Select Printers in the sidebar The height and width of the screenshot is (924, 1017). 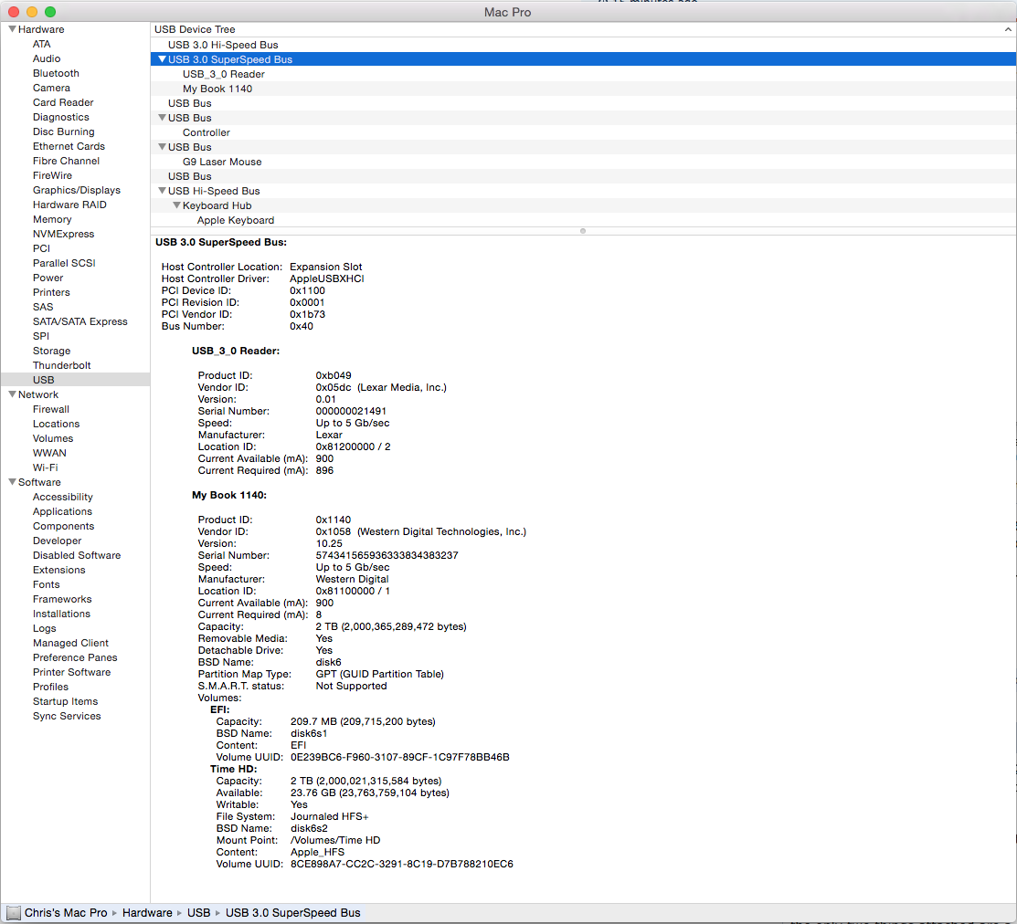pos(51,291)
